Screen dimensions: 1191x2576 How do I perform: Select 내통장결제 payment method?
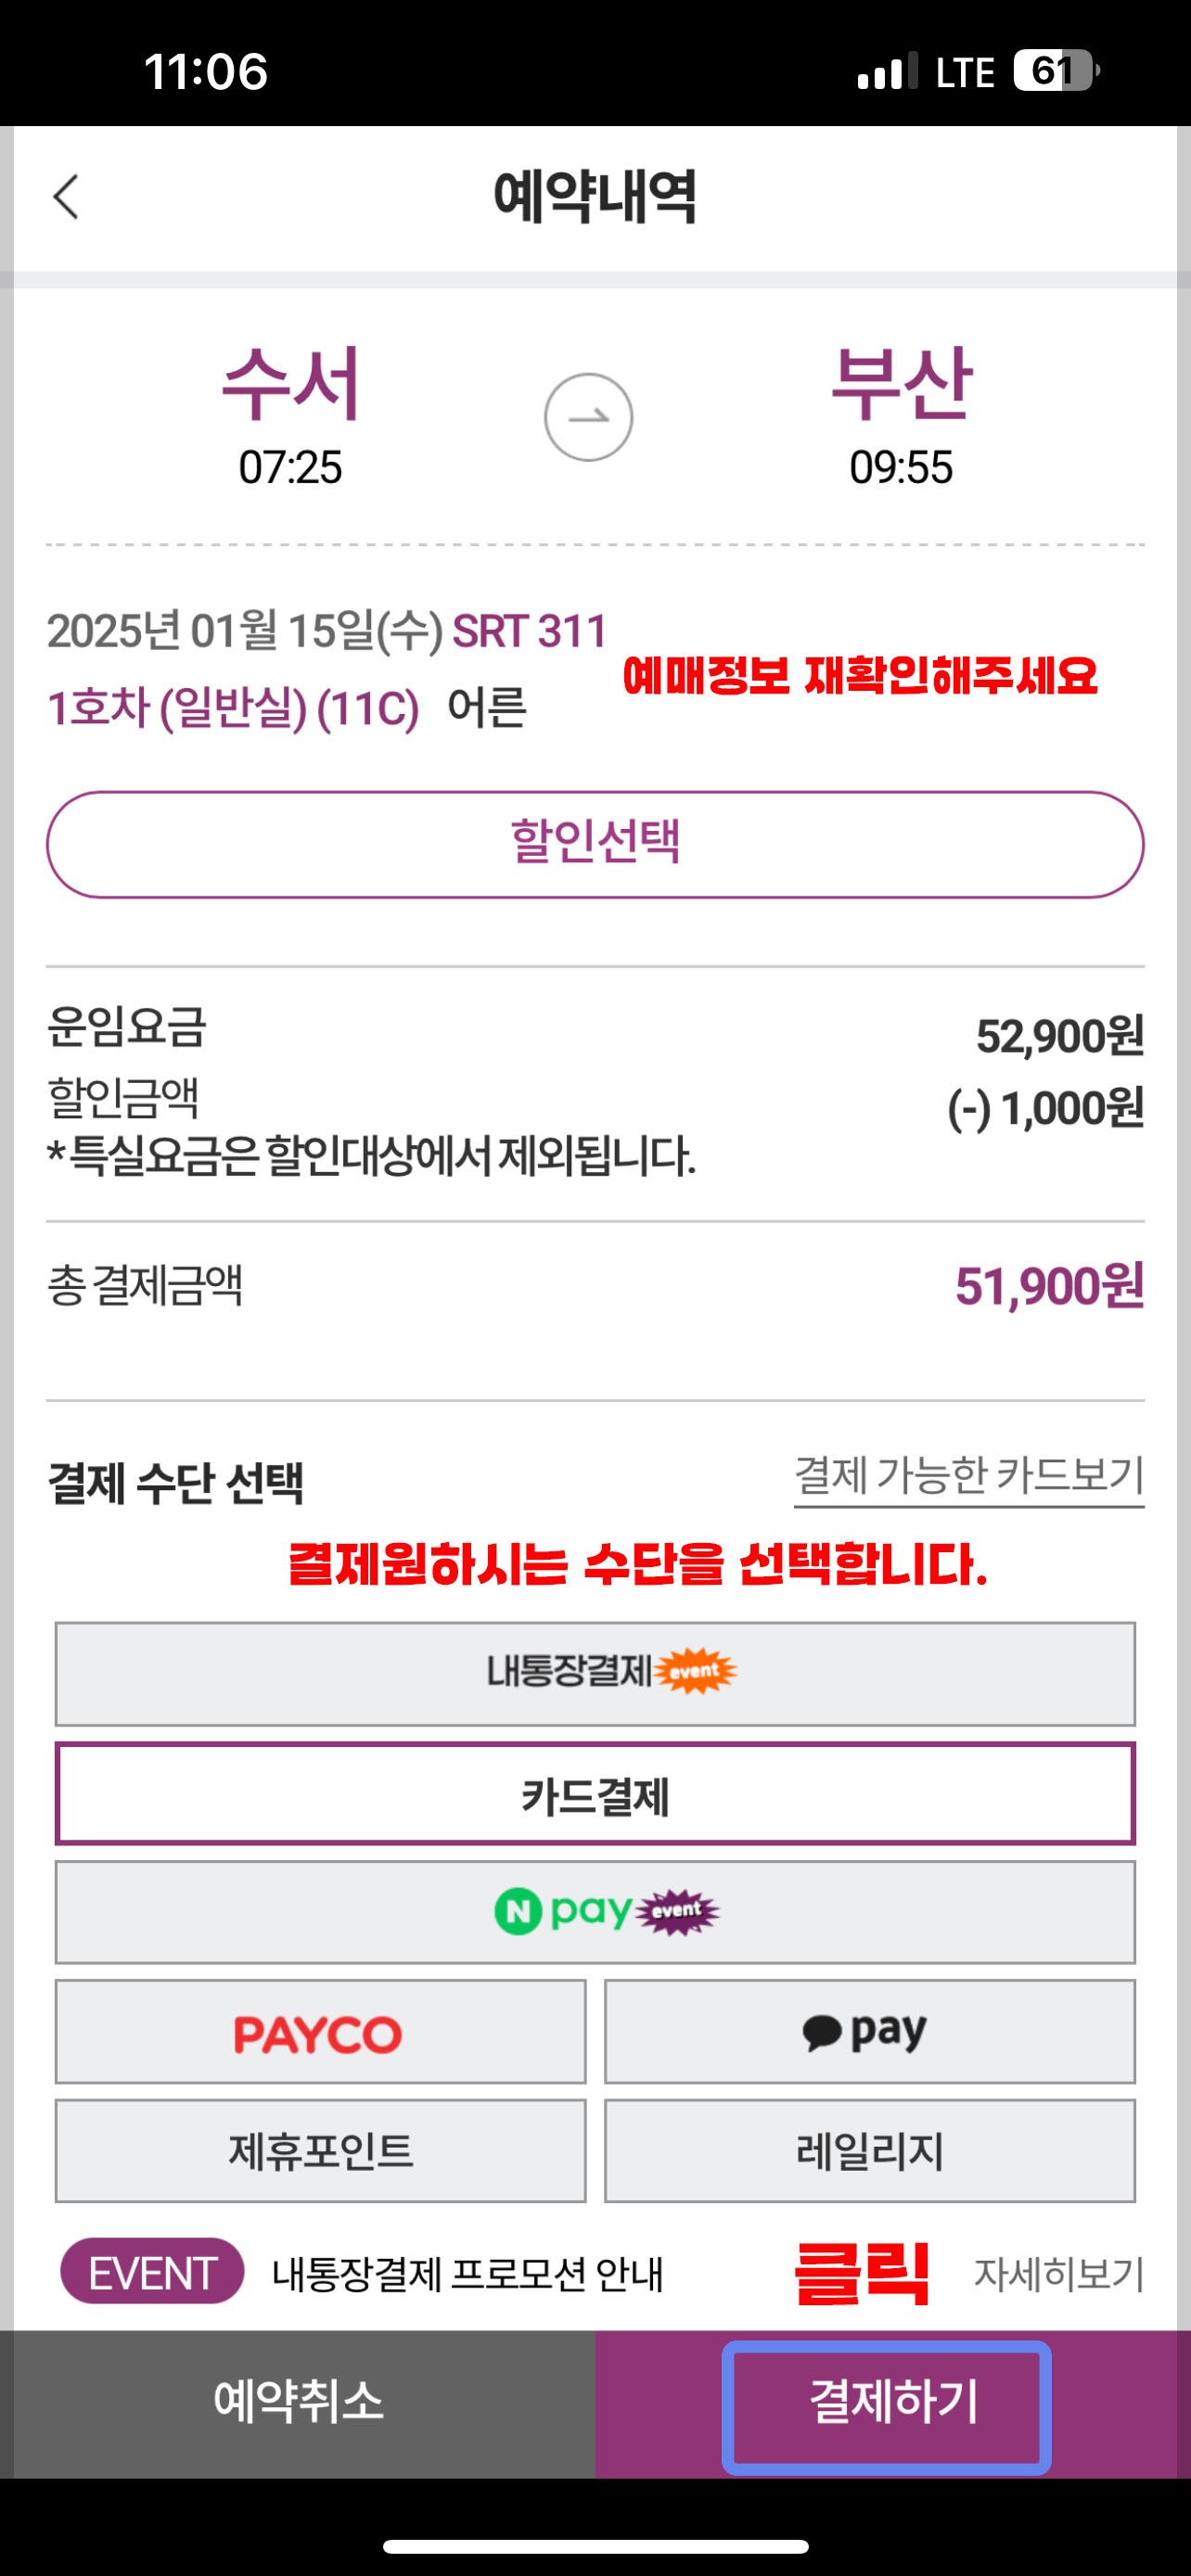click(x=595, y=1674)
